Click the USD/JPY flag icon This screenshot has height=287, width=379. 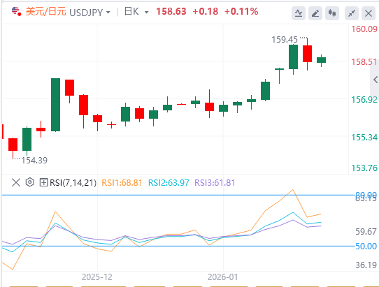pyautogui.click(x=16, y=11)
